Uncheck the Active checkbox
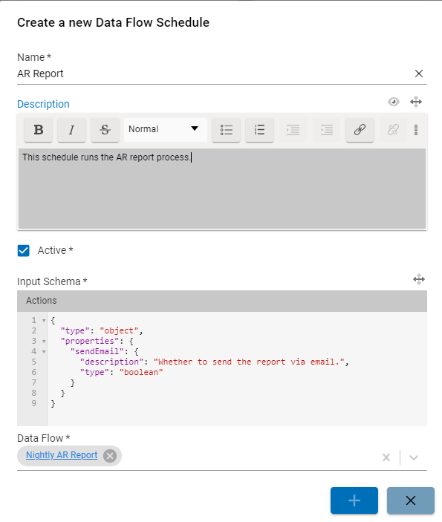 click(23, 251)
